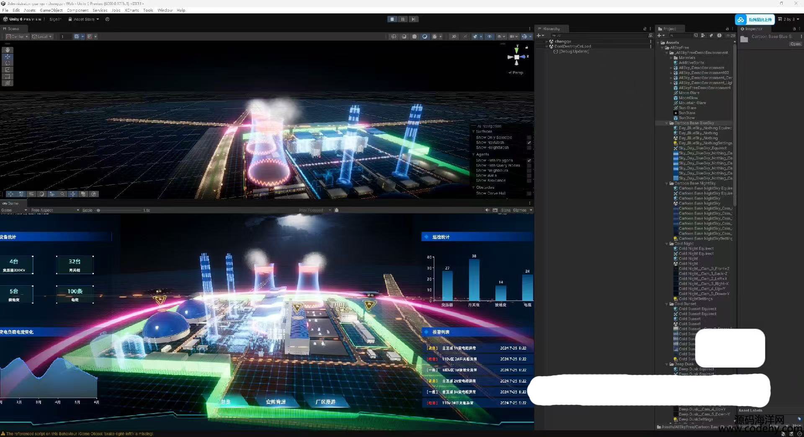Collapse the Cold Night folder

click(x=667, y=244)
